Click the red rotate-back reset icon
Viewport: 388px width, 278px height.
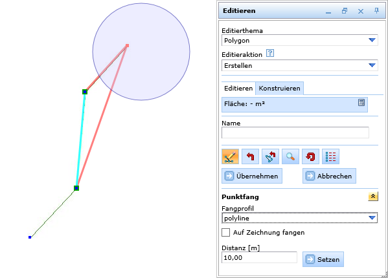point(310,156)
